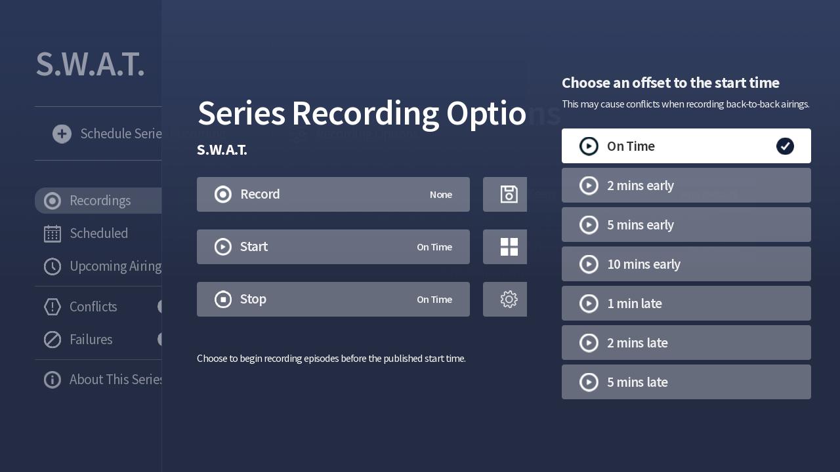Open the Start option set to On Time

[333, 246]
